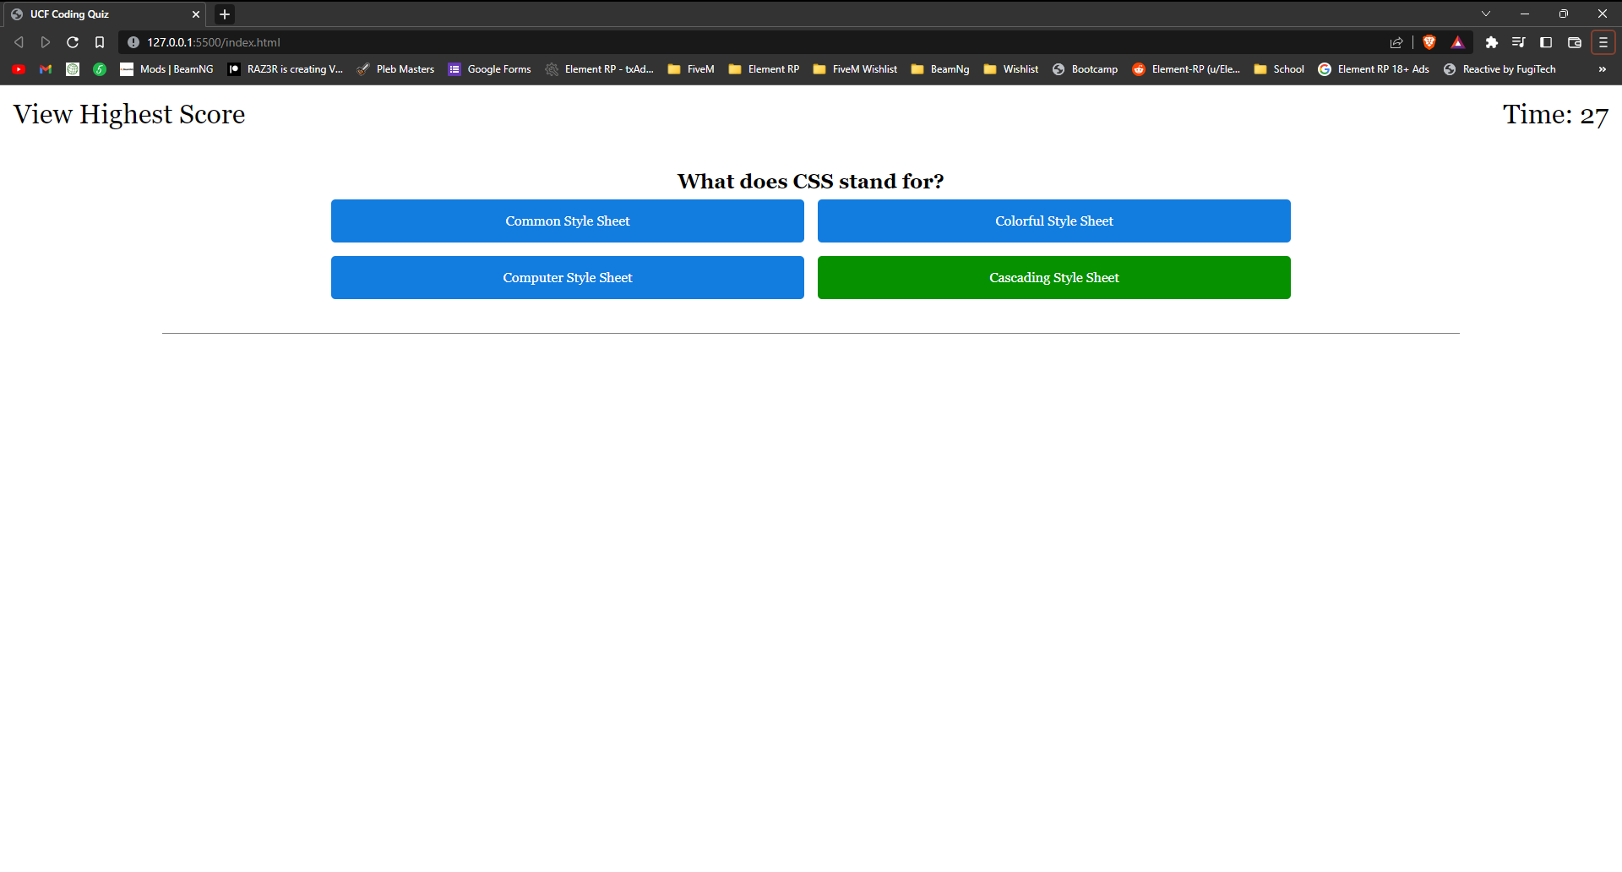Click the browser forward arrow
This screenshot has height=872, width=1622.
pos(46,42)
